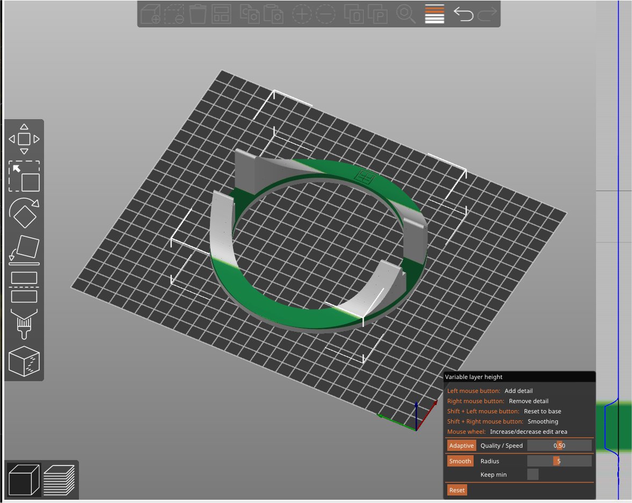Click the Quality / Speed slider
This screenshot has height=503, width=632.
point(559,446)
